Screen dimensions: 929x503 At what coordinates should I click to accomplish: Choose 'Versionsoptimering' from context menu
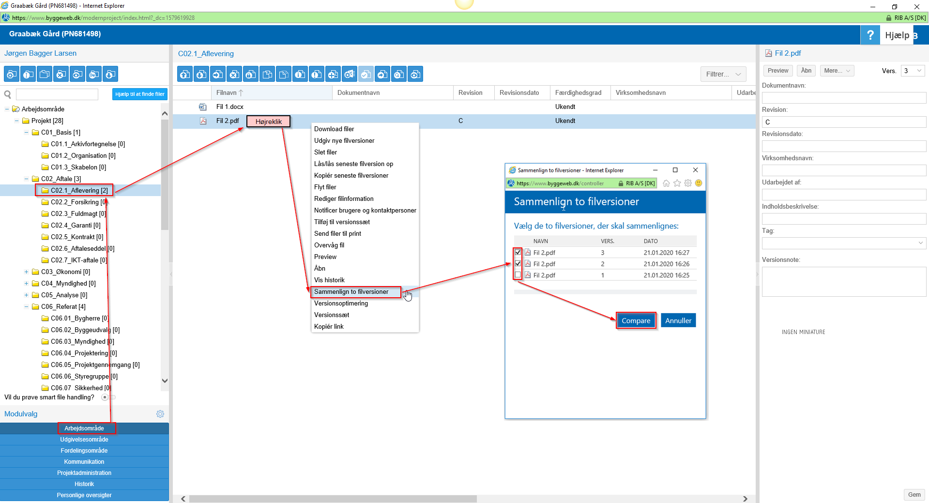341,304
